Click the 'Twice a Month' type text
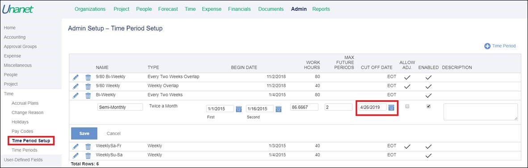 [x=163, y=106]
